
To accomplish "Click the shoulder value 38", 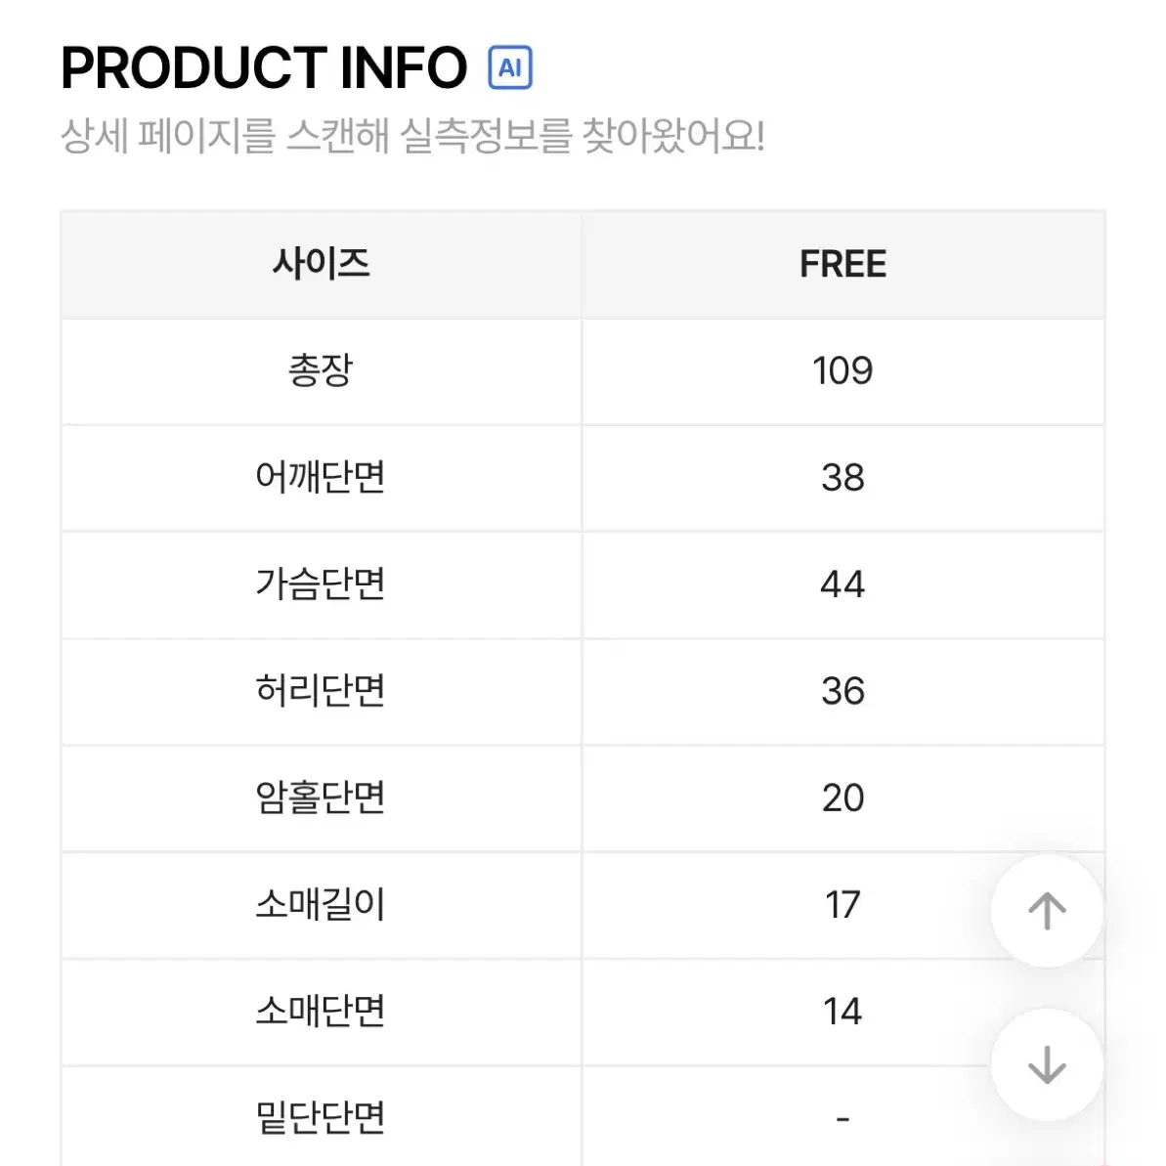I will (x=842, y=477).
